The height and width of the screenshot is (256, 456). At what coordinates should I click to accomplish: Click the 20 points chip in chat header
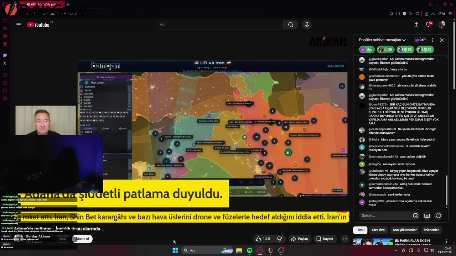(x=385, y=50)
